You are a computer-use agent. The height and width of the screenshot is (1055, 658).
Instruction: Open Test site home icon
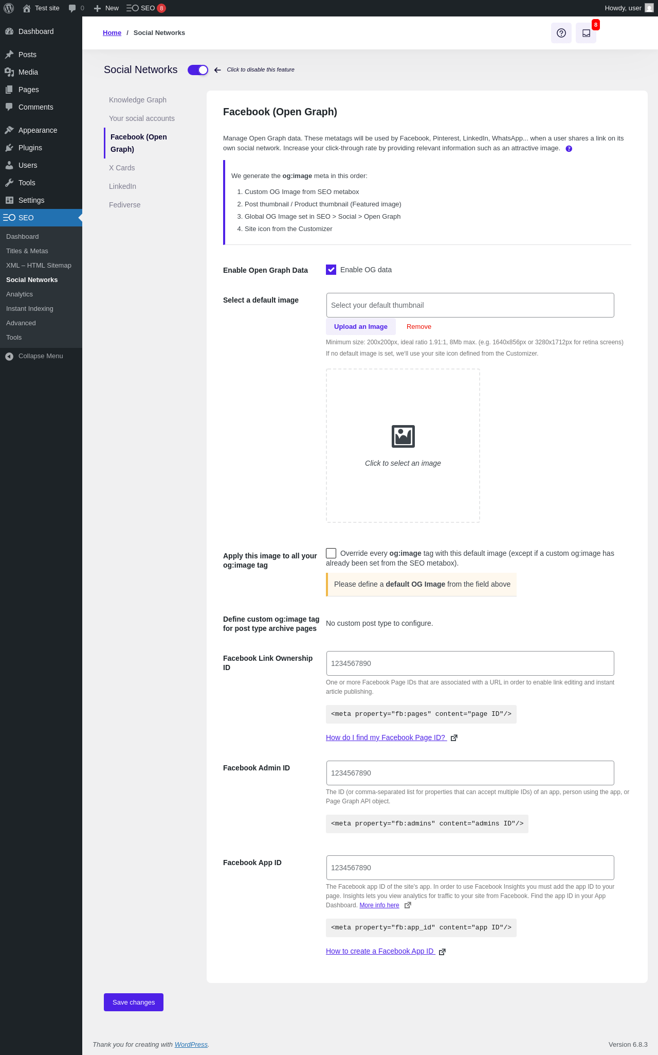tap(27, 8)
